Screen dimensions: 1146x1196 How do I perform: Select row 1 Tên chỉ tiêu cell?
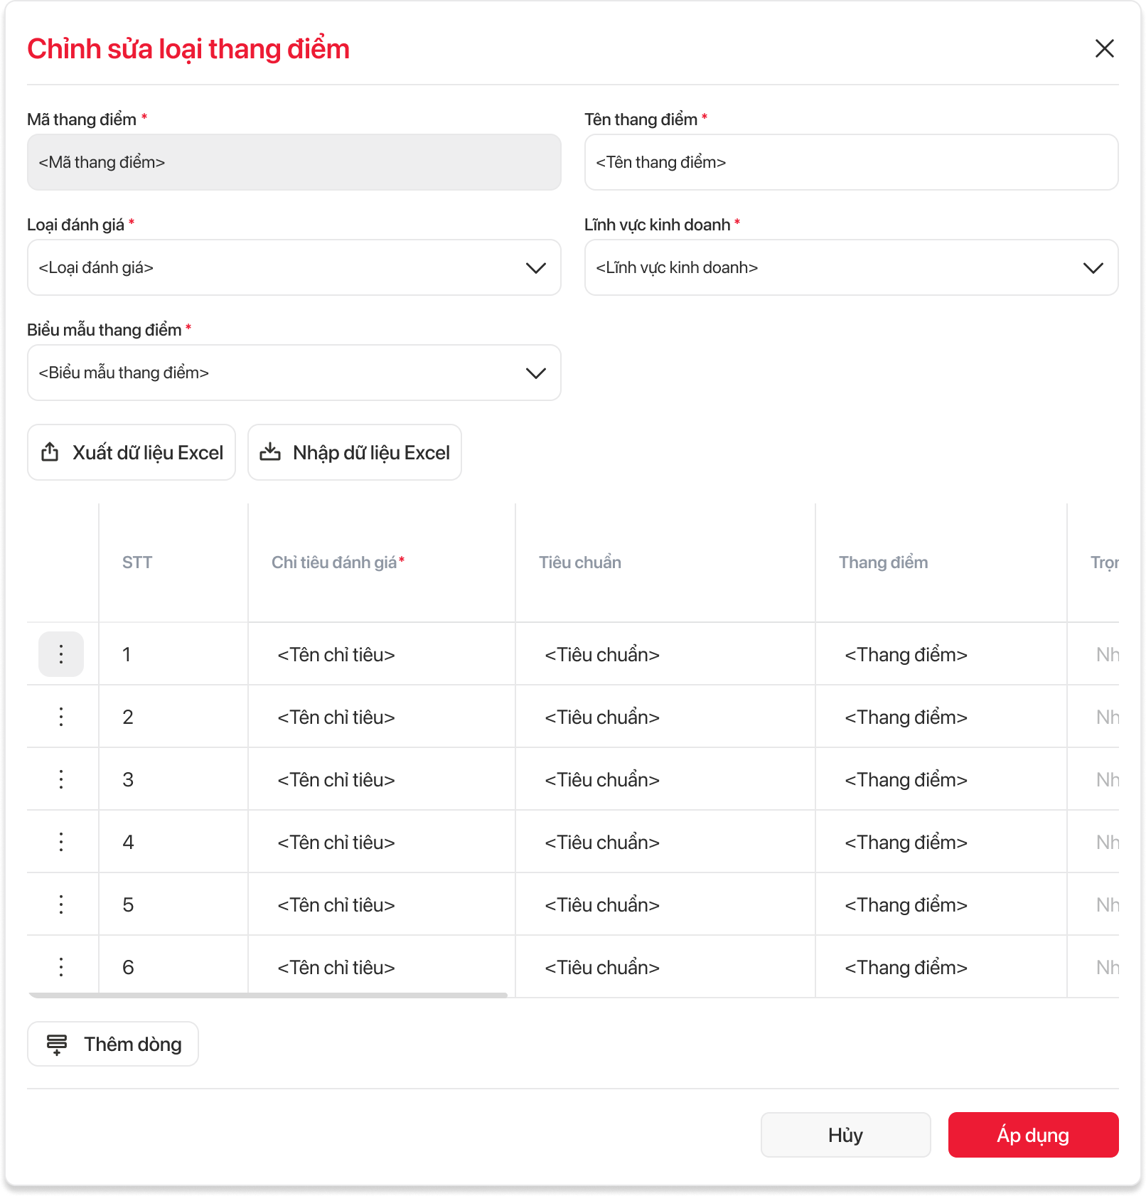336,654
